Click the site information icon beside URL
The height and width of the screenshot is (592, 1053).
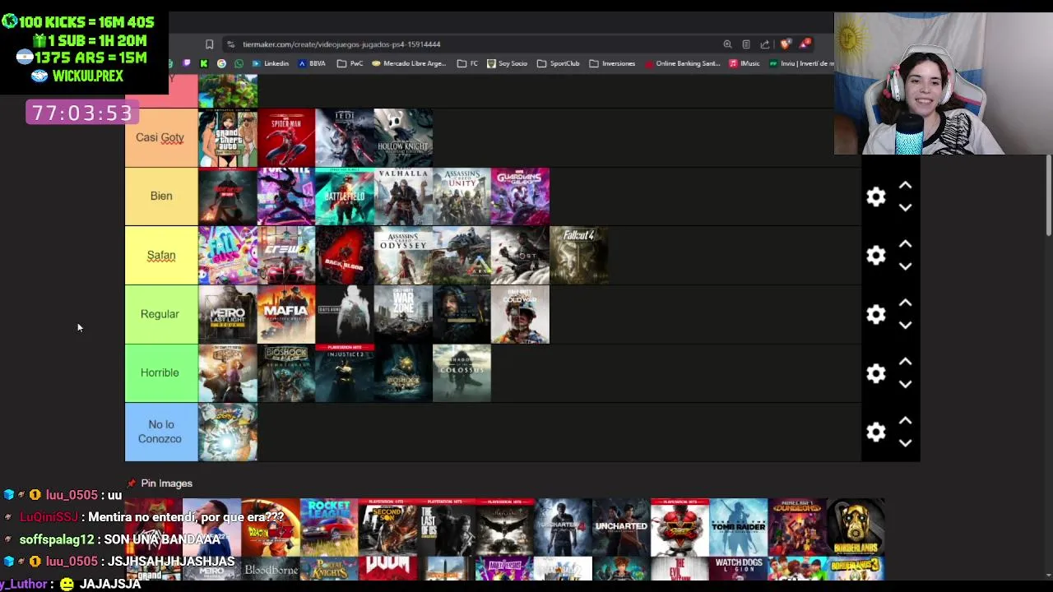230,44
